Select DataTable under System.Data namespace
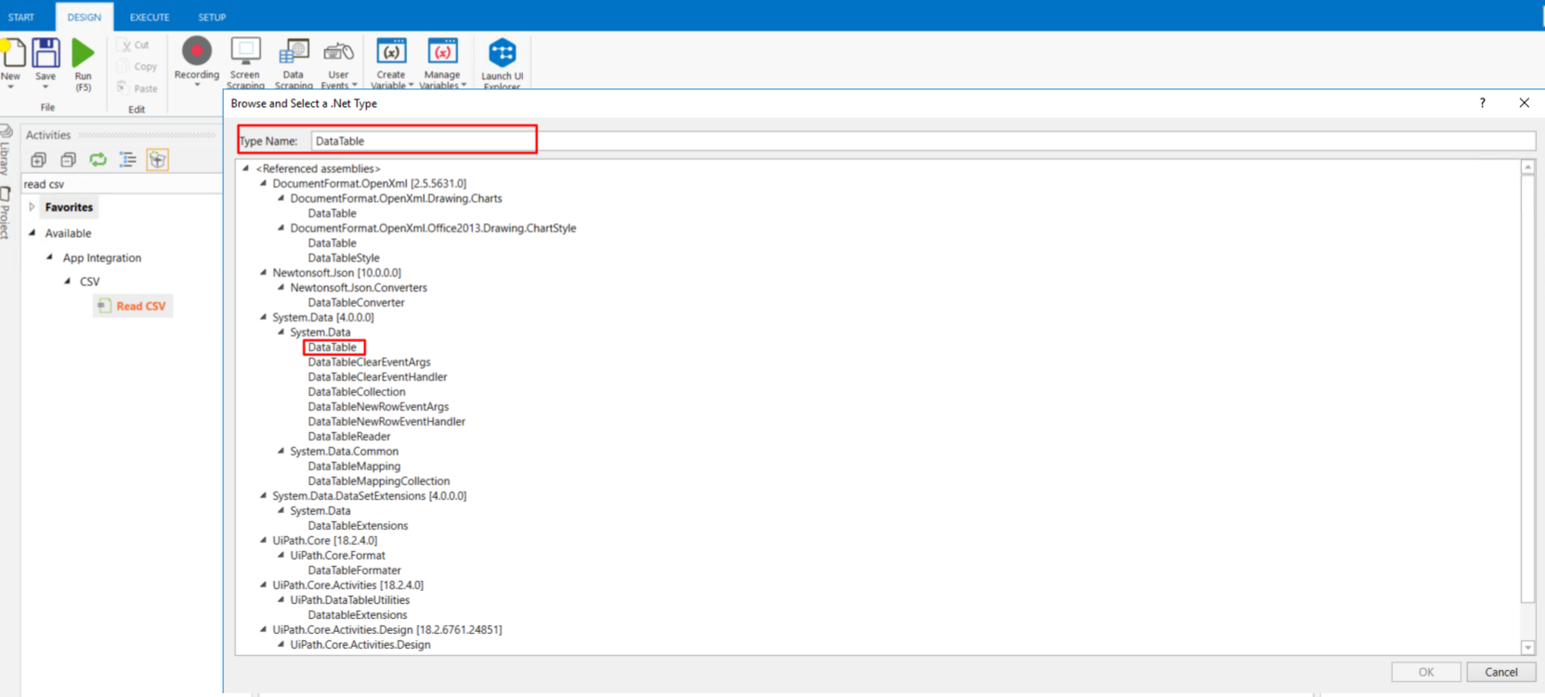 click(x=333, y=348)
